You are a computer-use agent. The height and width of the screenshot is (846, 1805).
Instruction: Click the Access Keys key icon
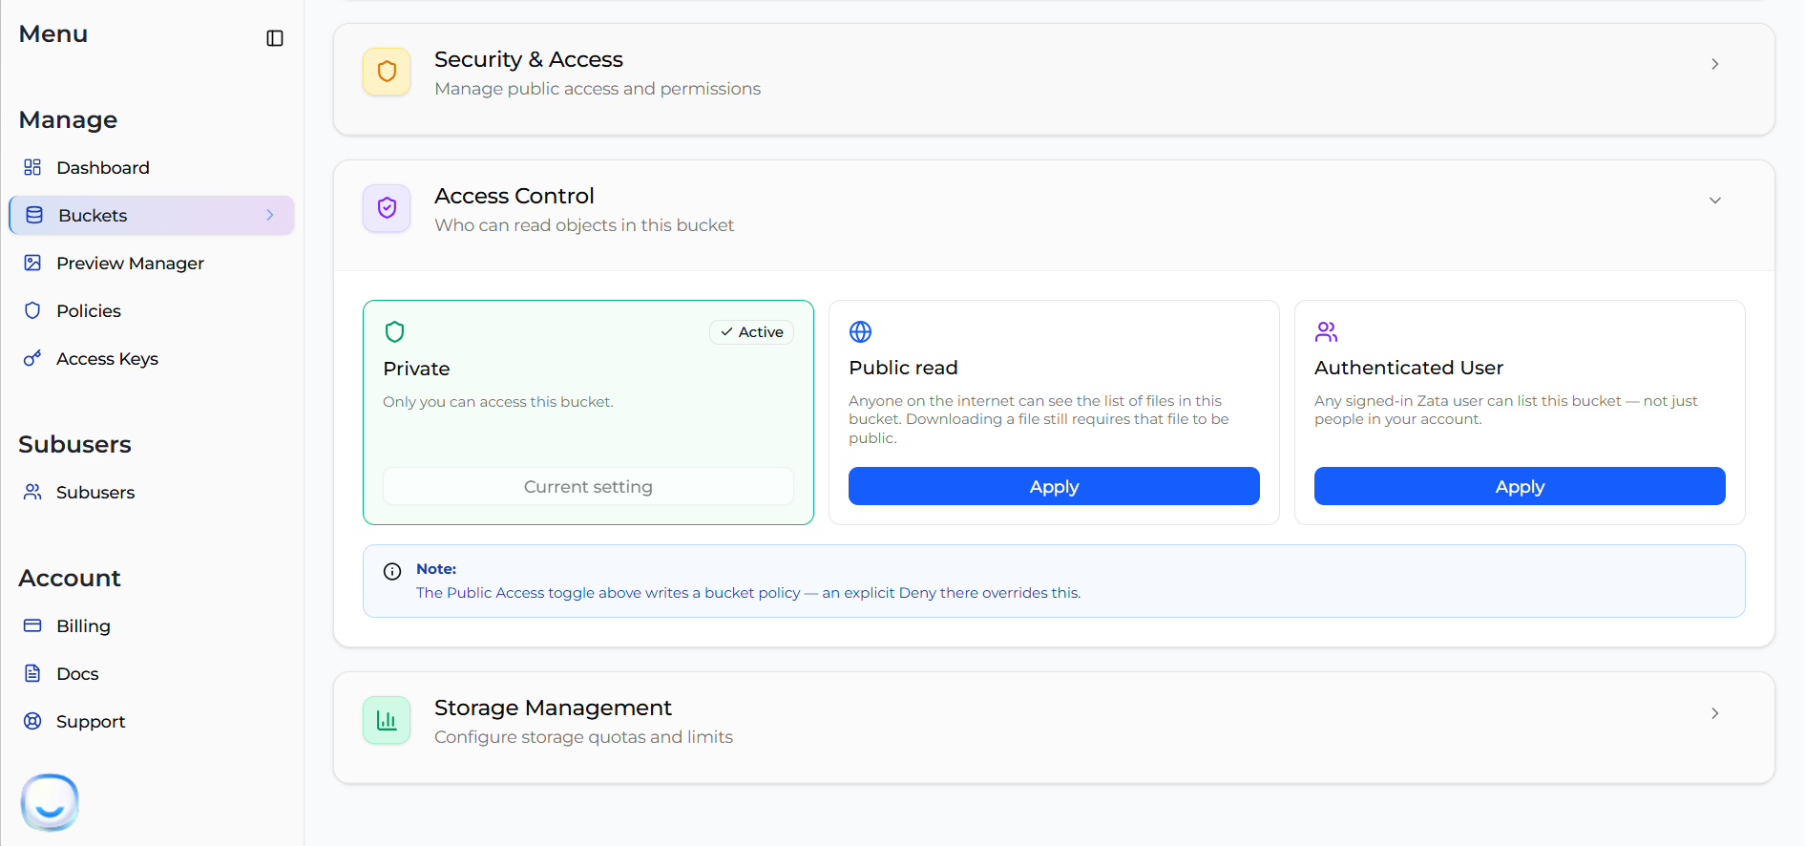pyautogui.click(x=32, y=358)
